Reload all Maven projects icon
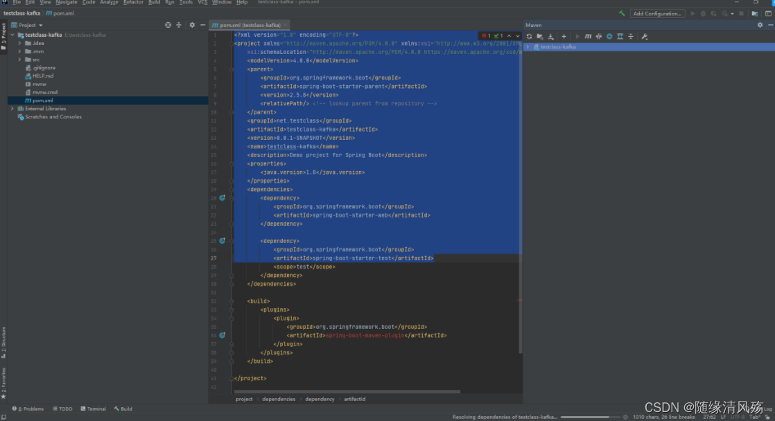This screenshot has height=421, width=775. pos(530,37)
